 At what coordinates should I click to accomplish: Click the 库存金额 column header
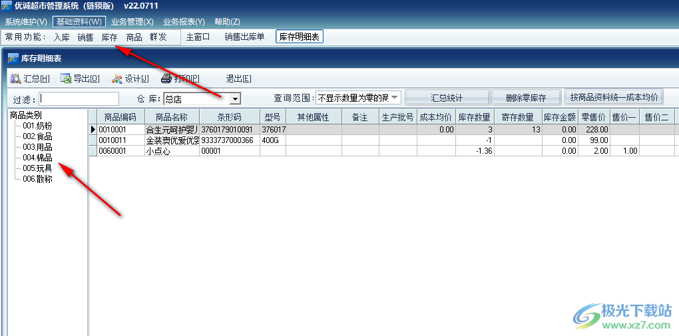click(x=559, y=117)
